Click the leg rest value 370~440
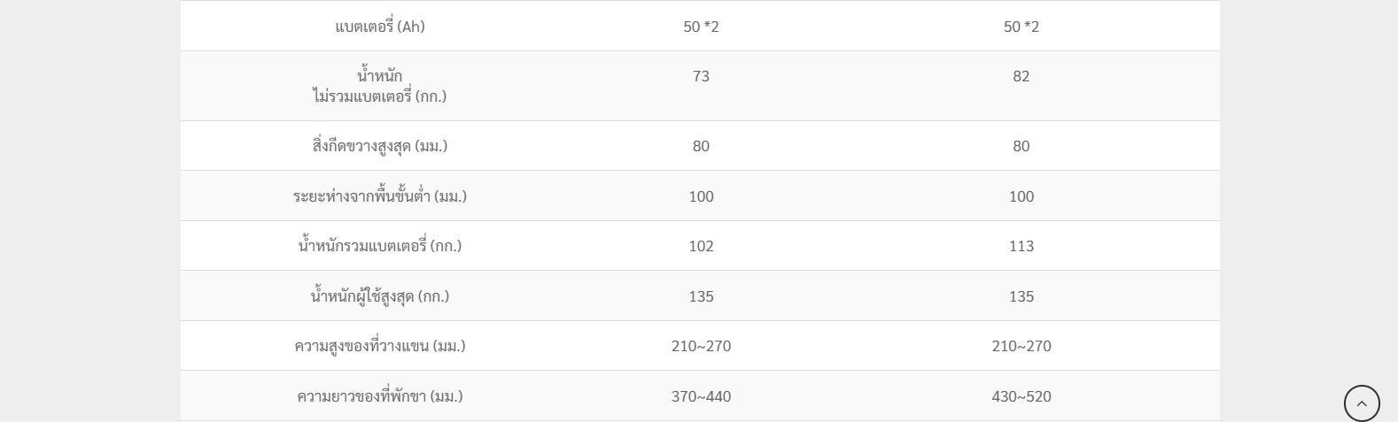The width and height of the screenshot is (1398, 422). pyautogui.click(x=701, y=396)
